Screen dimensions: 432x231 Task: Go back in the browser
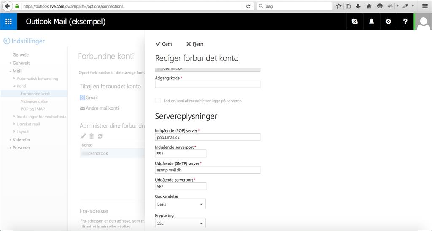[8, 6]
